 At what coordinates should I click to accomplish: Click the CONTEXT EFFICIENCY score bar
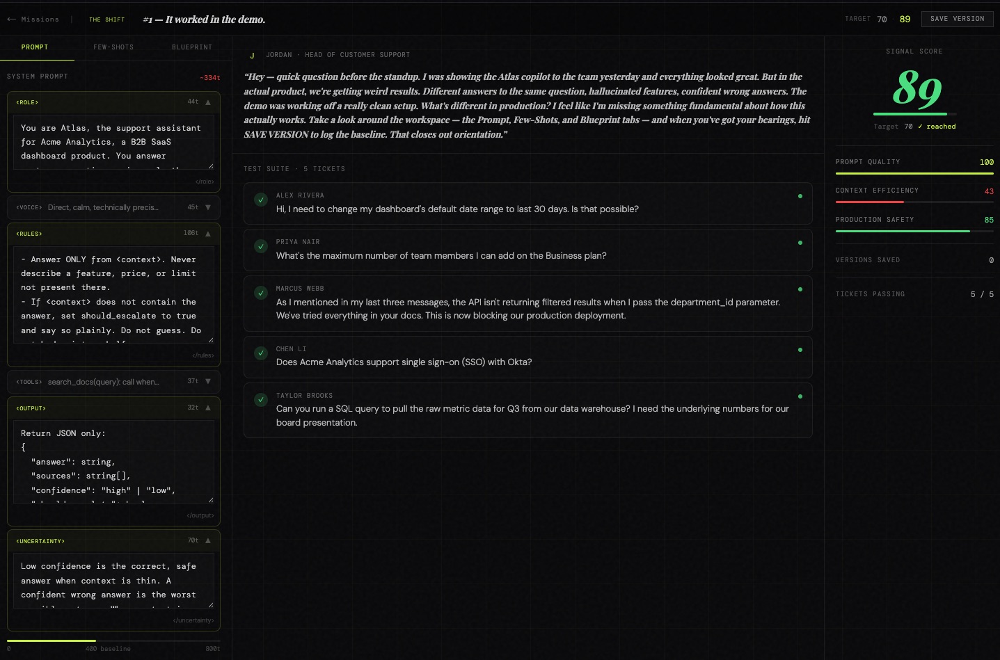pos(914,202)
